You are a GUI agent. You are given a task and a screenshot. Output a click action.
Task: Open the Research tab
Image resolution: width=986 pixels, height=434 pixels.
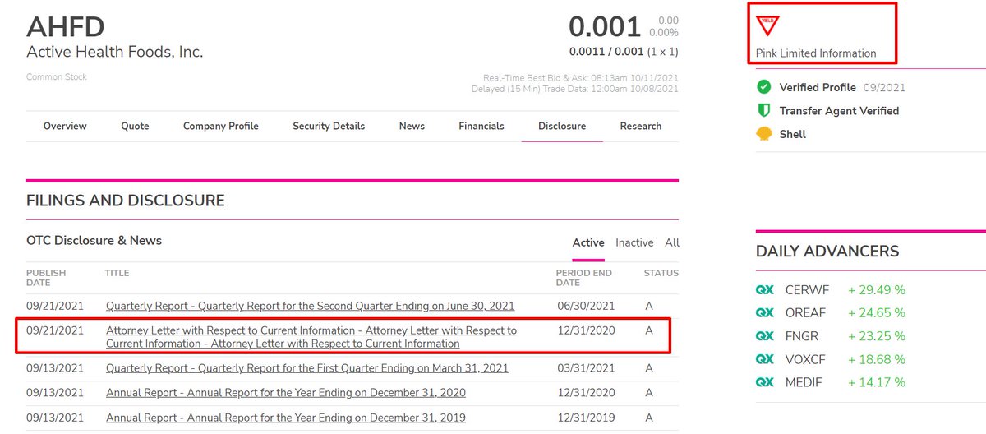(x=641, y=126)
